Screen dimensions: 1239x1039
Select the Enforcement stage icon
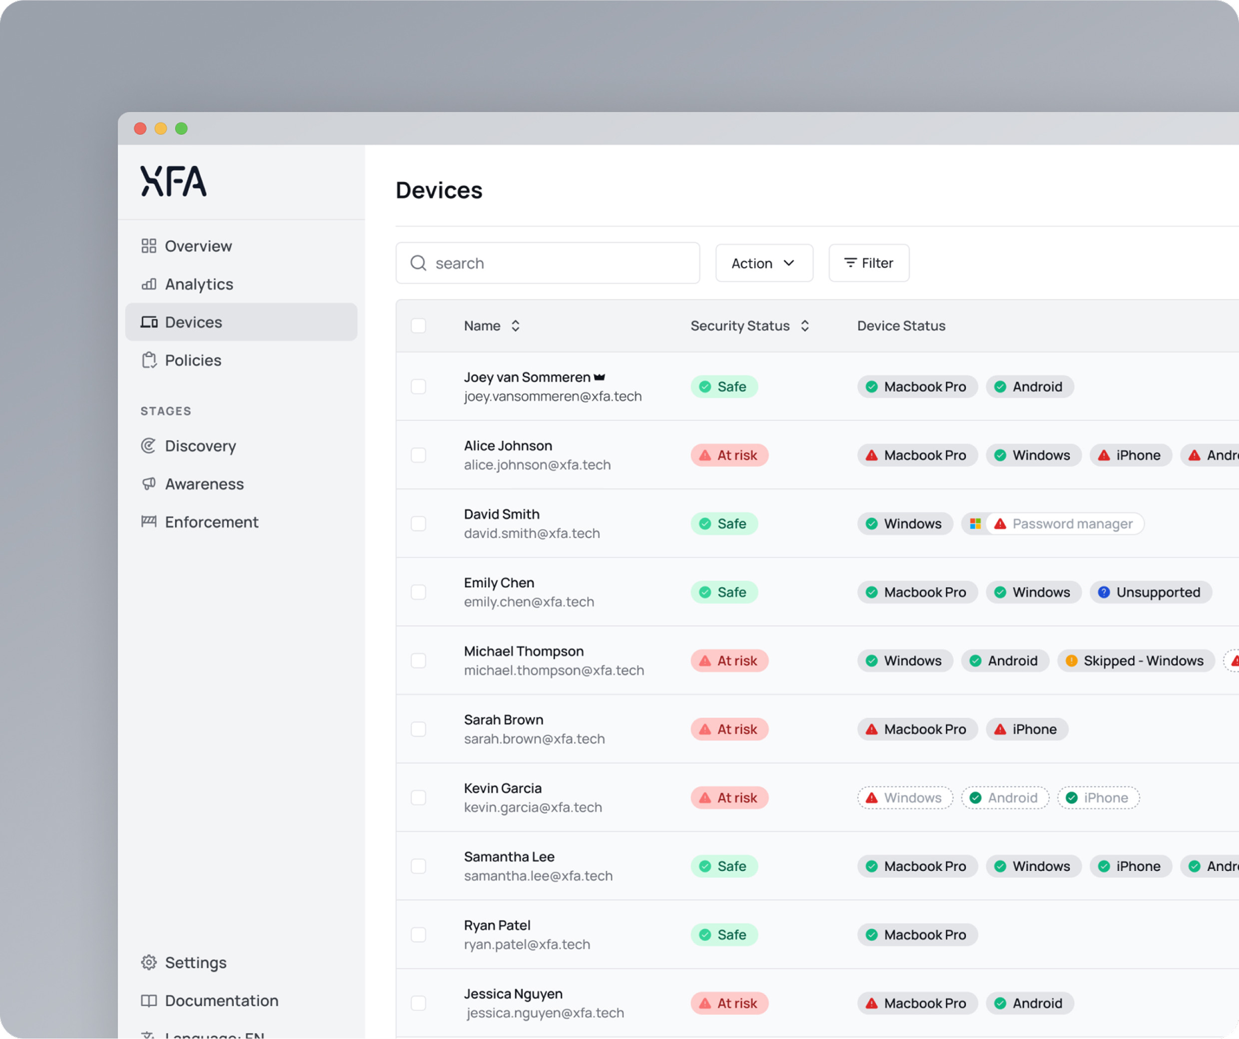coord(149,522)
